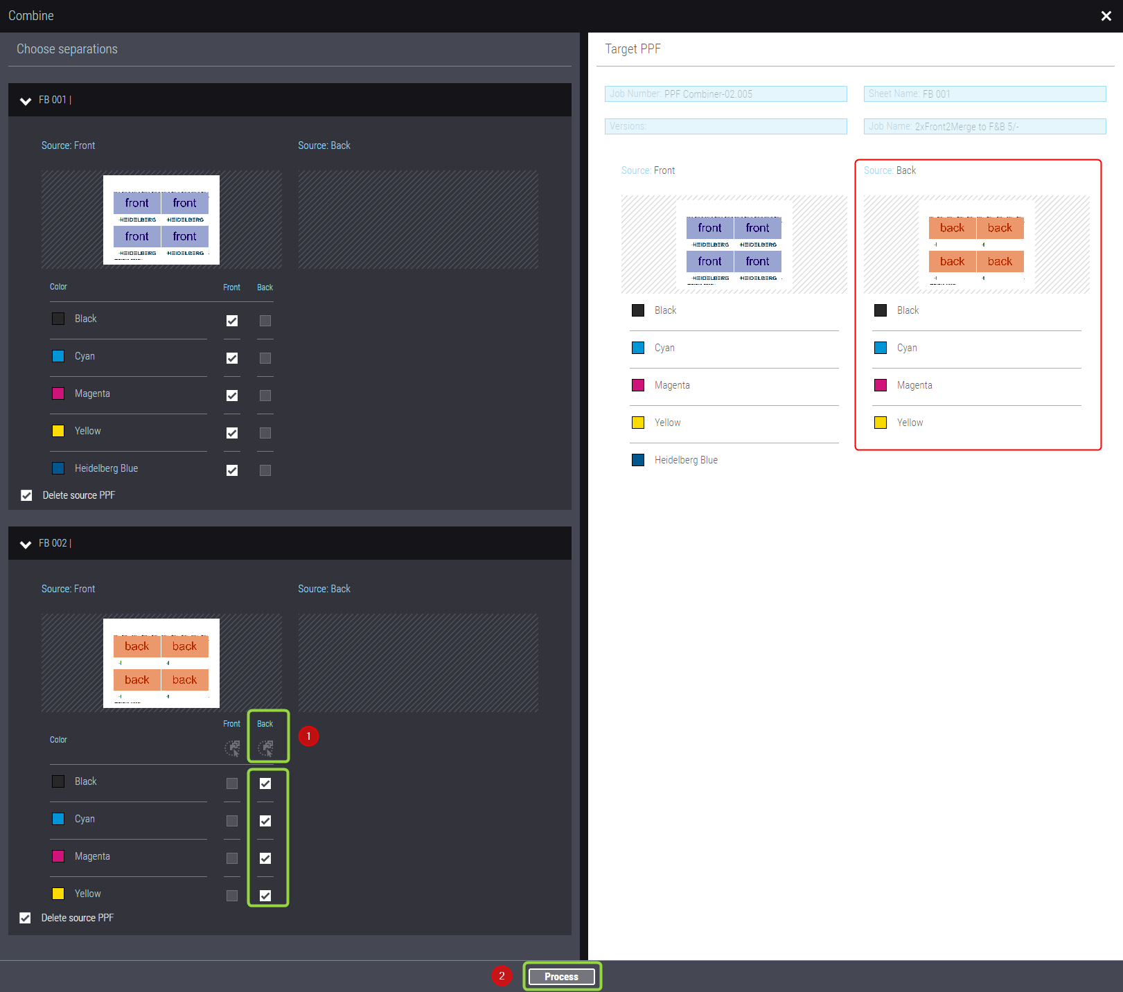The width and height of the screenshot is (1123, 992).
Task: Click the Back select-all icon in FB 002
Action: click(x=265, y=747)
